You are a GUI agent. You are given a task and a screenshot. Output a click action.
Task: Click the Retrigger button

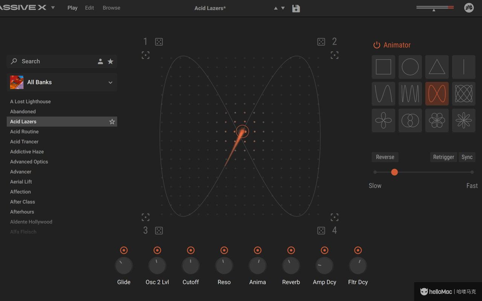coord(444,157)
